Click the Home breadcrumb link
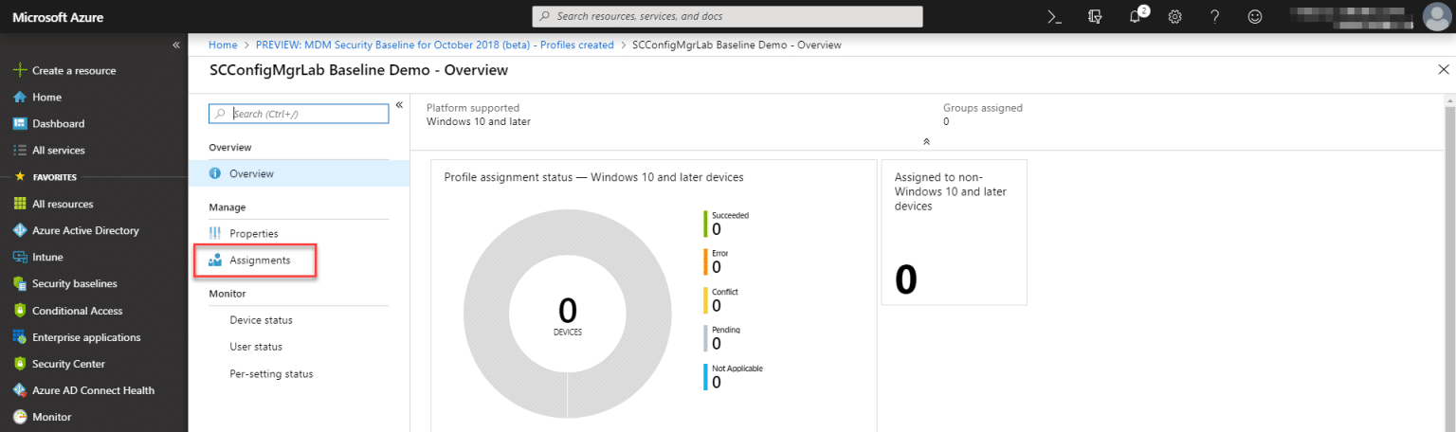The height and width of the screenshot is (432, 1456). pyautogui.click(x=223, y=45)
